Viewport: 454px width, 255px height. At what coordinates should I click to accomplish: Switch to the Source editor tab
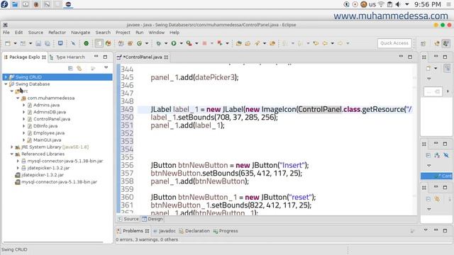coord(128,219)
